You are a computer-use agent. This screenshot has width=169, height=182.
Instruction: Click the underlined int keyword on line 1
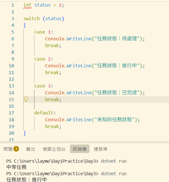pyautogui.click(x=28, y=5)
